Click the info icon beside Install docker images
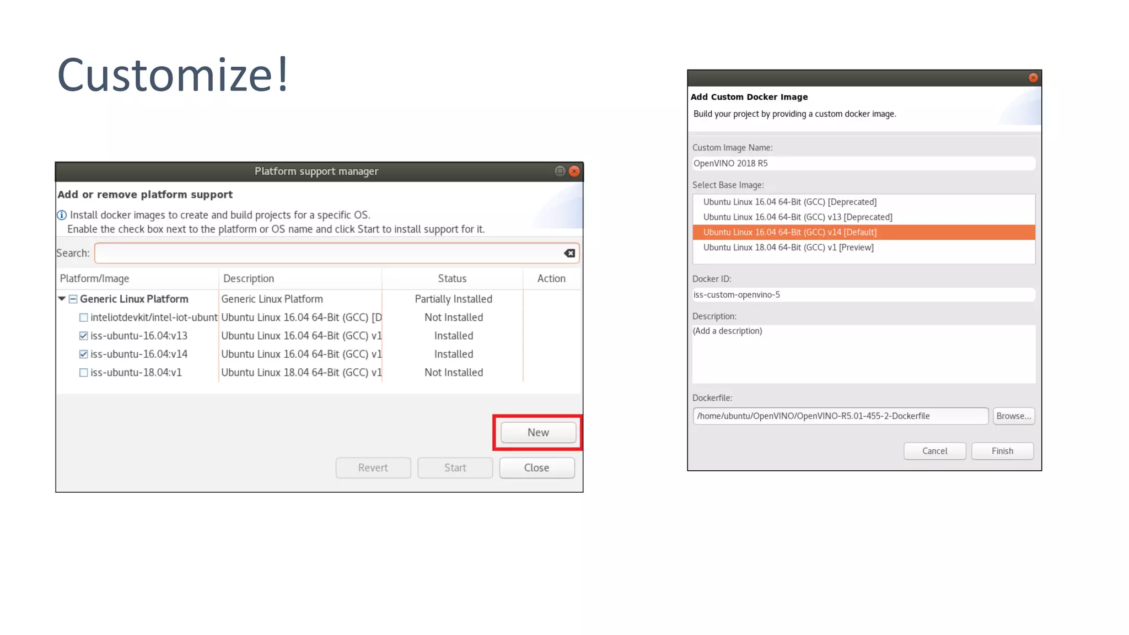 pyautogui.click(x=62, y=215)
